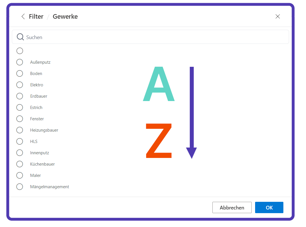The height and width of the screenshot is (227, 306).
Task: Select Innenputz radio button
Action: (20, 153)
